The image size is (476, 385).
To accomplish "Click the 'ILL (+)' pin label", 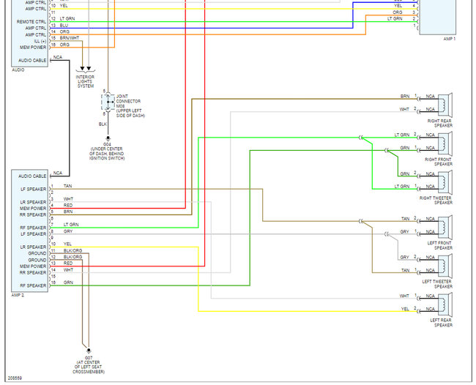I will pyautogui.click(x=40, y=41).
